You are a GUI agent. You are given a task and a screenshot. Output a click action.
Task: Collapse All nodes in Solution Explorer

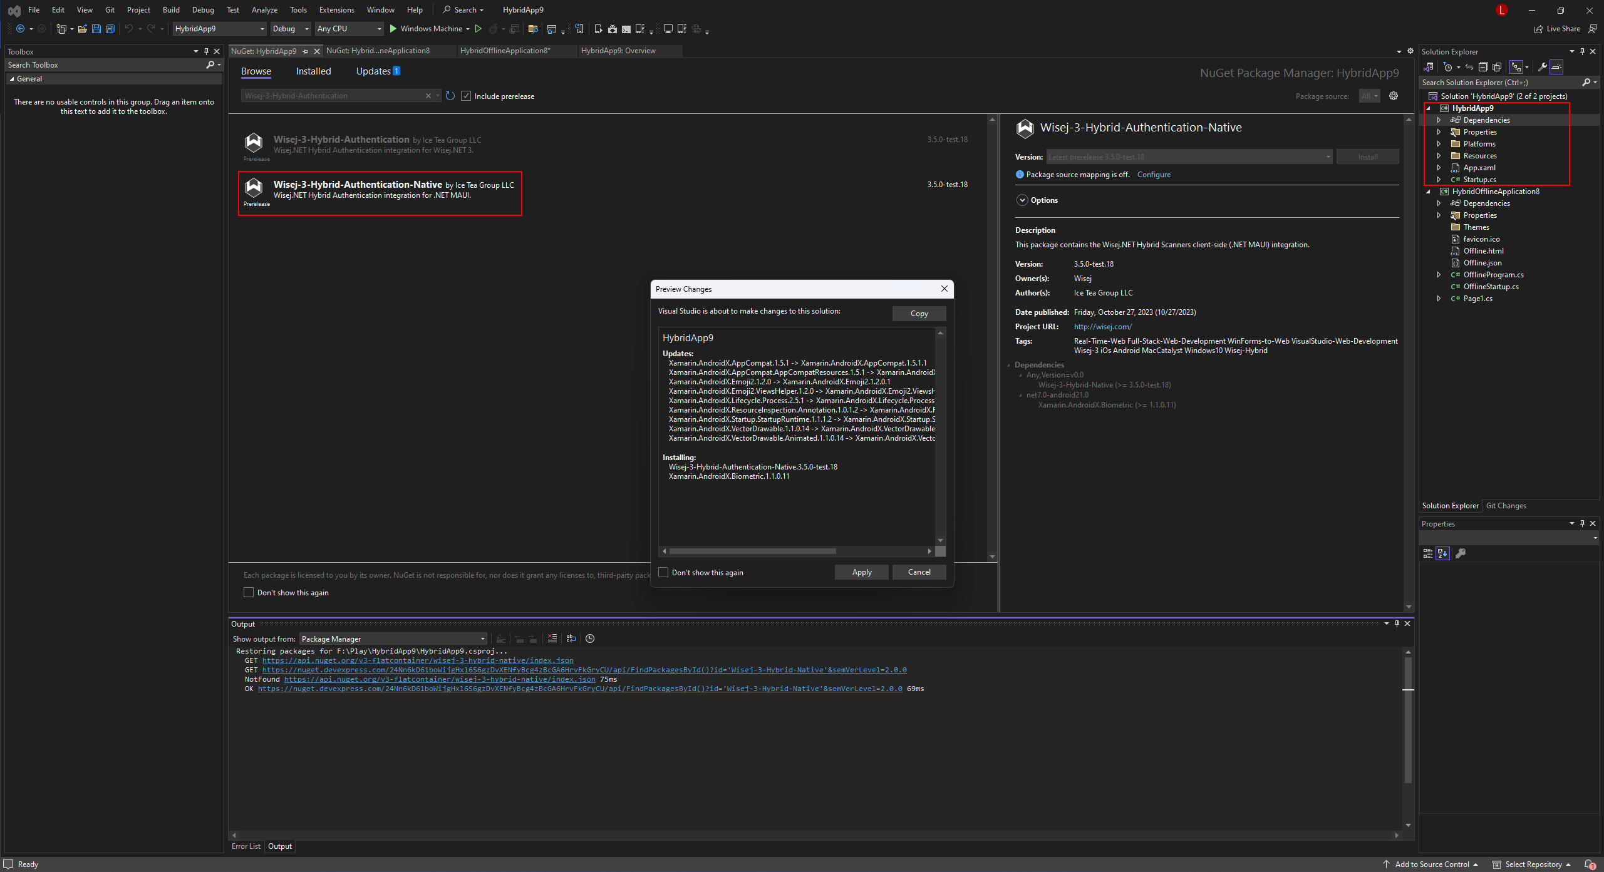coord(1483,67)
